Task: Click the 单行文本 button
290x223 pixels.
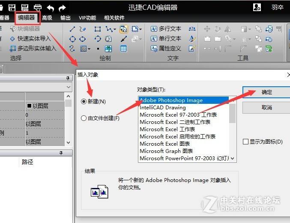Action: click(x=166, y=38)
